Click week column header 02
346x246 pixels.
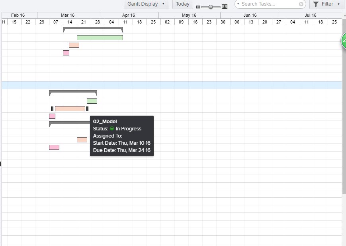167,22
